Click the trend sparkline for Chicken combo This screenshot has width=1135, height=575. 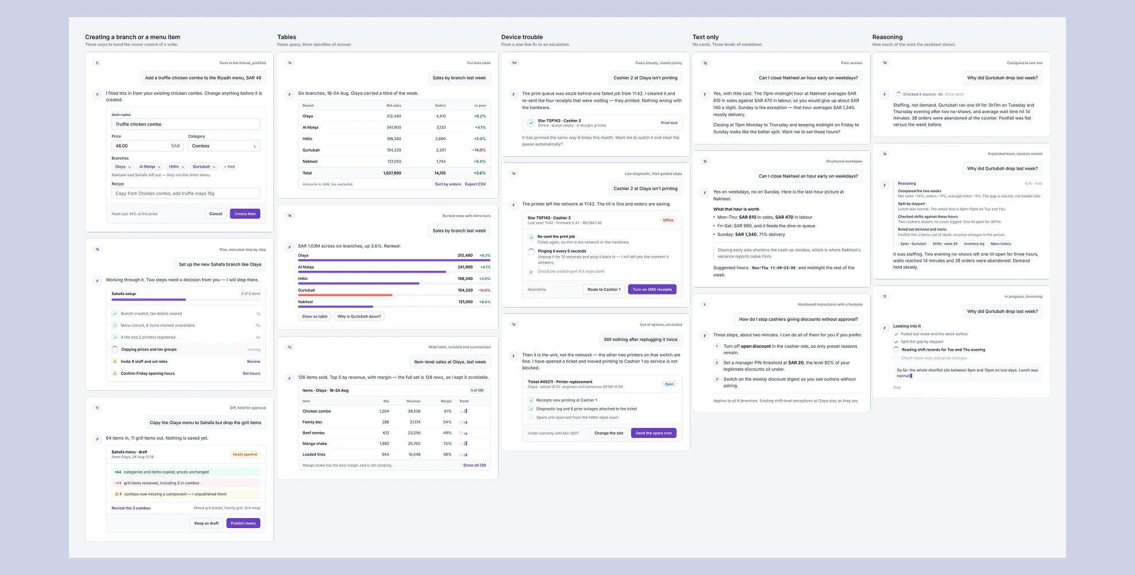[x=464, y=411]
